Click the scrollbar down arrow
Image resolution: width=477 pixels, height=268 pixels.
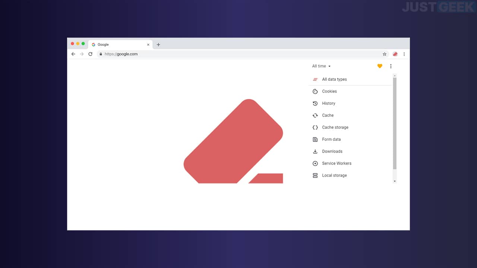point(395,181)
